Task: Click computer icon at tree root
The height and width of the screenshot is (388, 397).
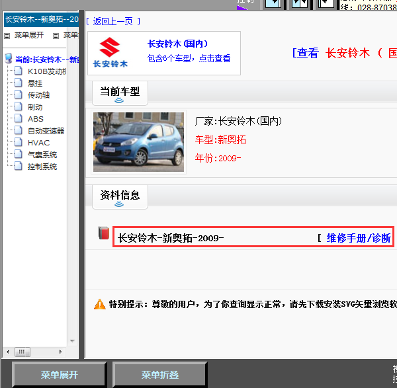Action: pyautogui.click(x=9, y=58)
